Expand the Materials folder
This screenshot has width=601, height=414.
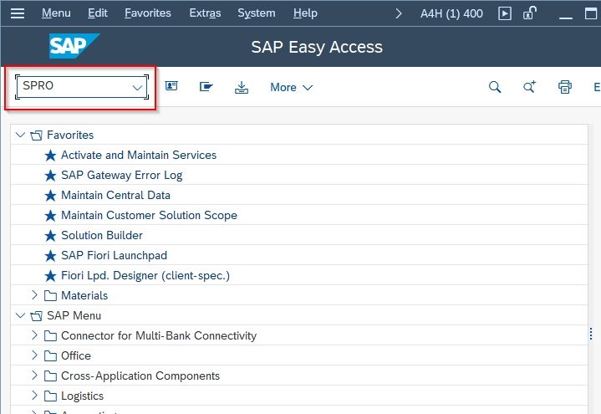tap(34, 295)
